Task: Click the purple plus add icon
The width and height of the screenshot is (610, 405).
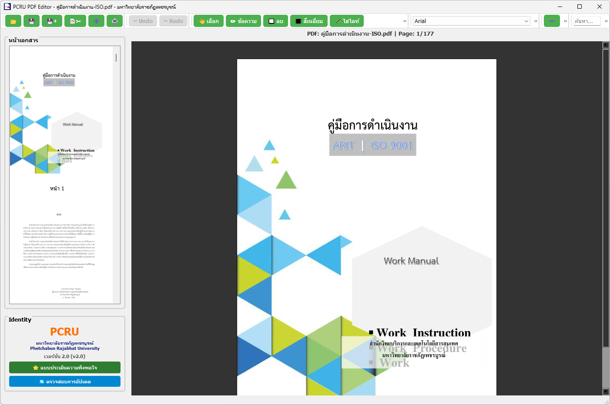Action: click(x=96, y=21)
